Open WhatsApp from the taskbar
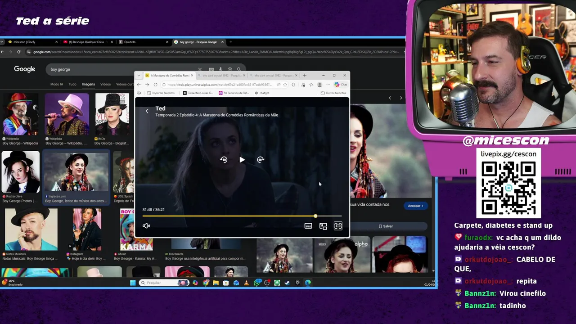This screenshot has width=576, height=324. (x=257, y=283)
